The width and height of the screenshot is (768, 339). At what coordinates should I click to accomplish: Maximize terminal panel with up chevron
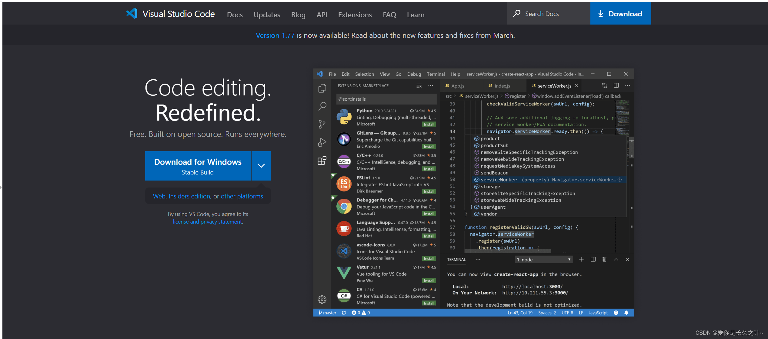[x=616, y=259]
